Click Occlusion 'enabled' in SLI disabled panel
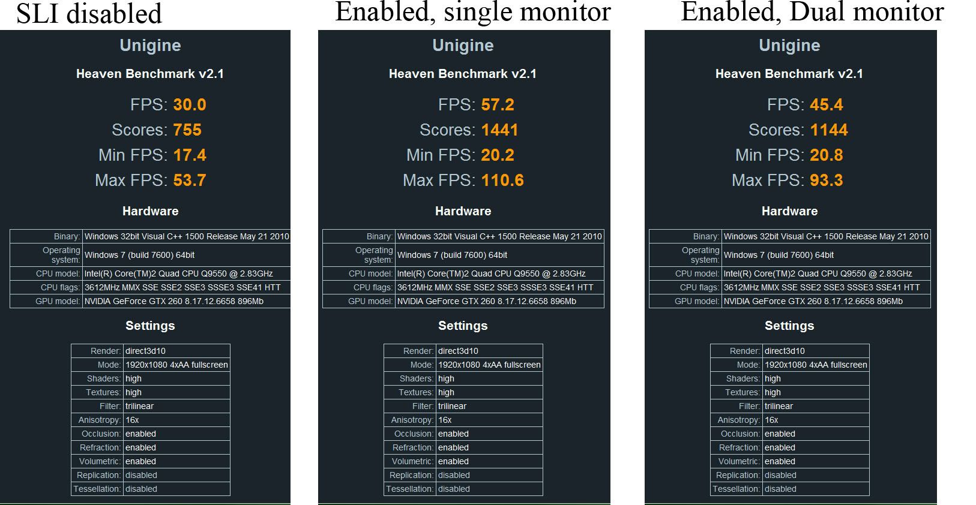This screenshot has width=976, height=505. tap(140, 434)
